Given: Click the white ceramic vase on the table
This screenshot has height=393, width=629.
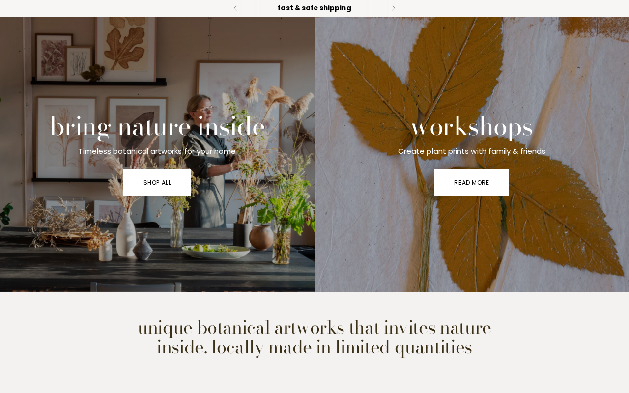Looking at the screenshot, I should [x=126, y=234].
